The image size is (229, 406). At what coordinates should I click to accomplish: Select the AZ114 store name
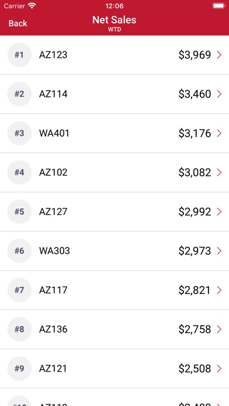pyautogui.click(x=53, y=94)
